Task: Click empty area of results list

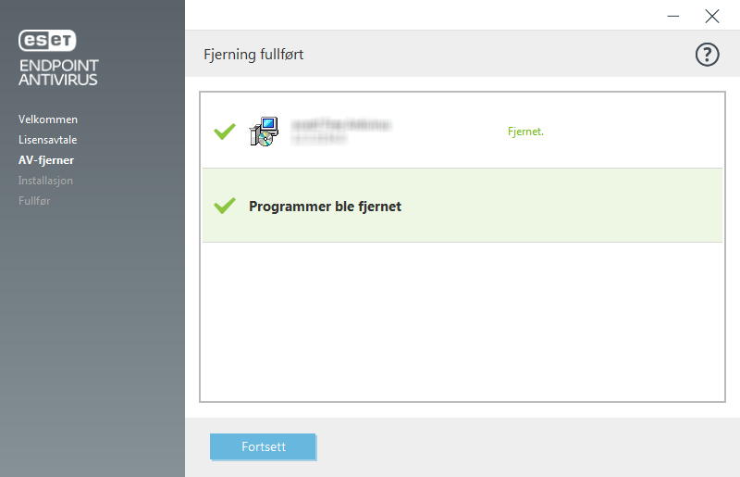Action: (x=462, y=321)
